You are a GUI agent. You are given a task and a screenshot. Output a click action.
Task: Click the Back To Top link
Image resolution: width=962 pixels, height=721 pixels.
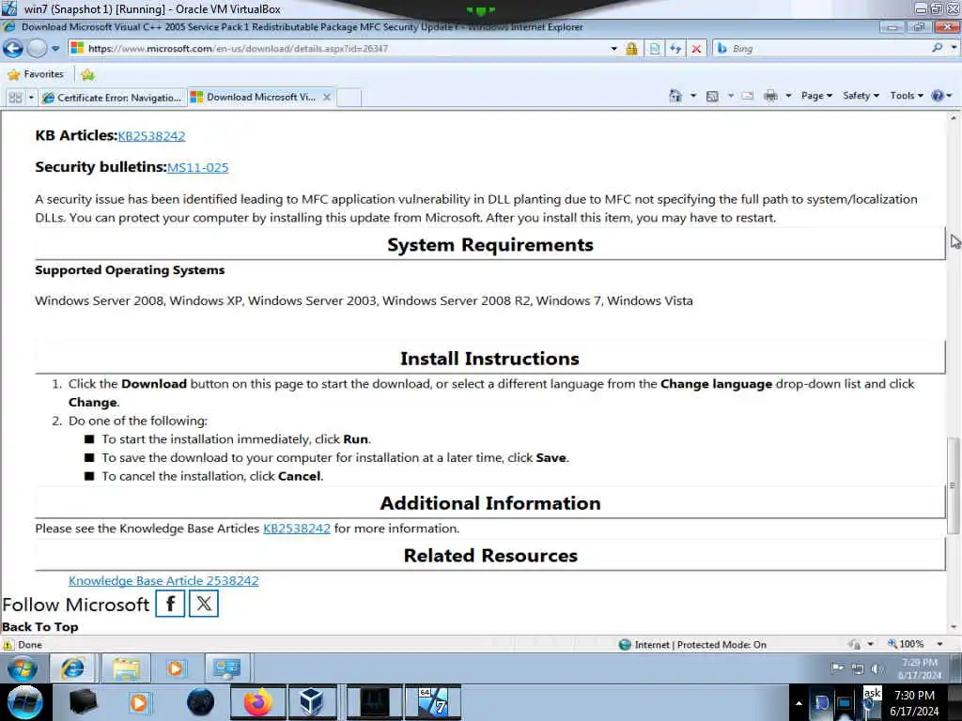point(39,626)
